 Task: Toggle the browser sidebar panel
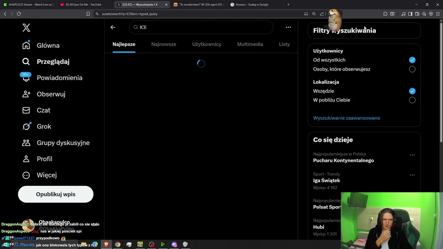(410, 14)
